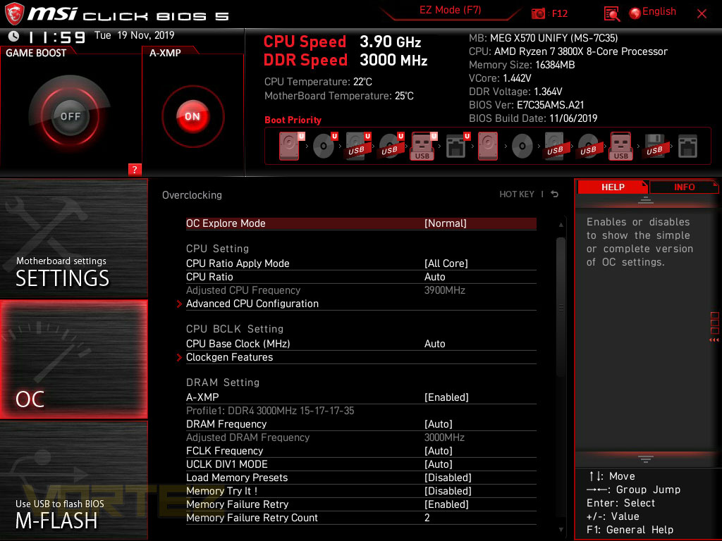Close the BIOS with the red X

(x=702, y=14)
